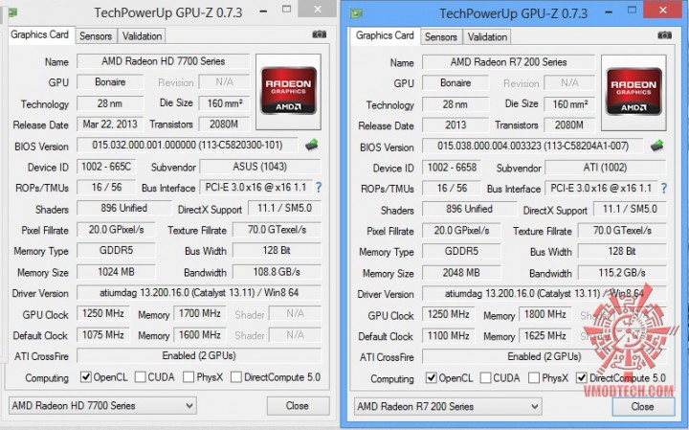
Task: Click the Radeon Graphics logo in right window
Action: tap(633, 91)
